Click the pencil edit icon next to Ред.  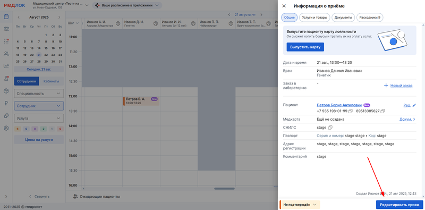(414, 105)
